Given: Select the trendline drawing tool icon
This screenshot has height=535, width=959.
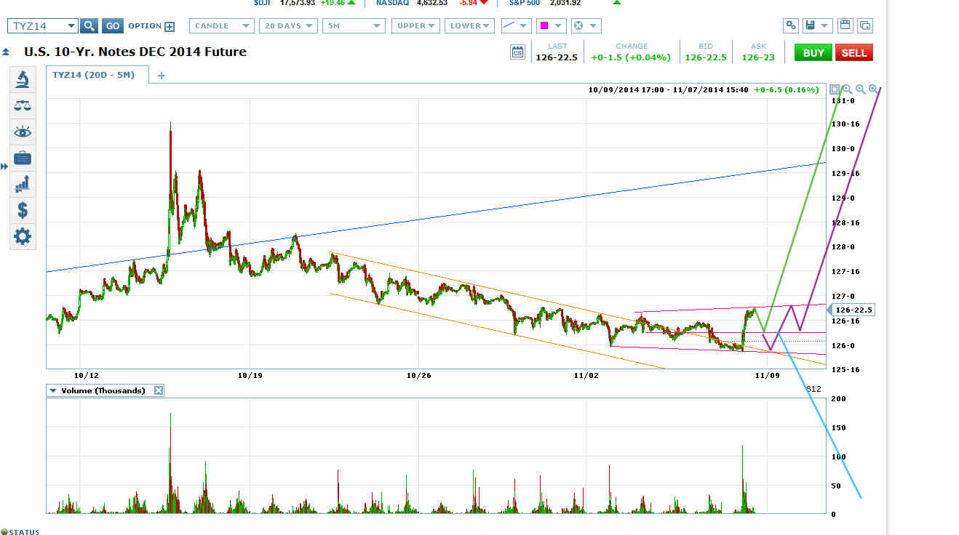Looking at the screenshot, I should [509, 25].
